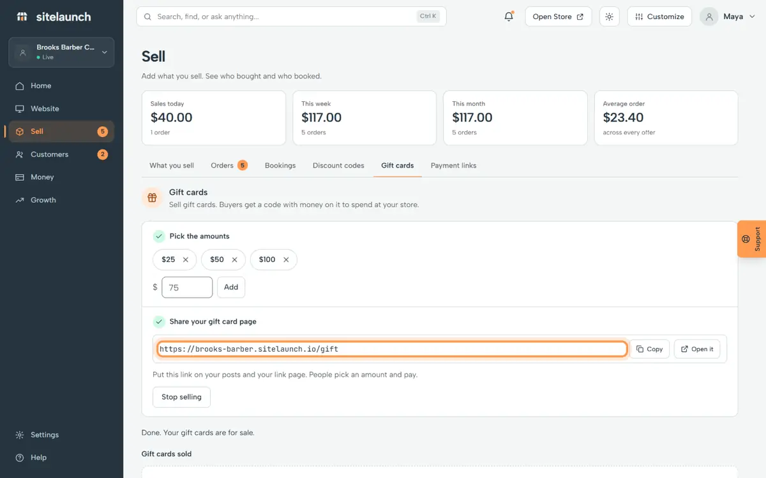Remove the $25 gift card amount
Image resolution: width=766 pixels, height=478 pixels.
click(x=186, y=259)
